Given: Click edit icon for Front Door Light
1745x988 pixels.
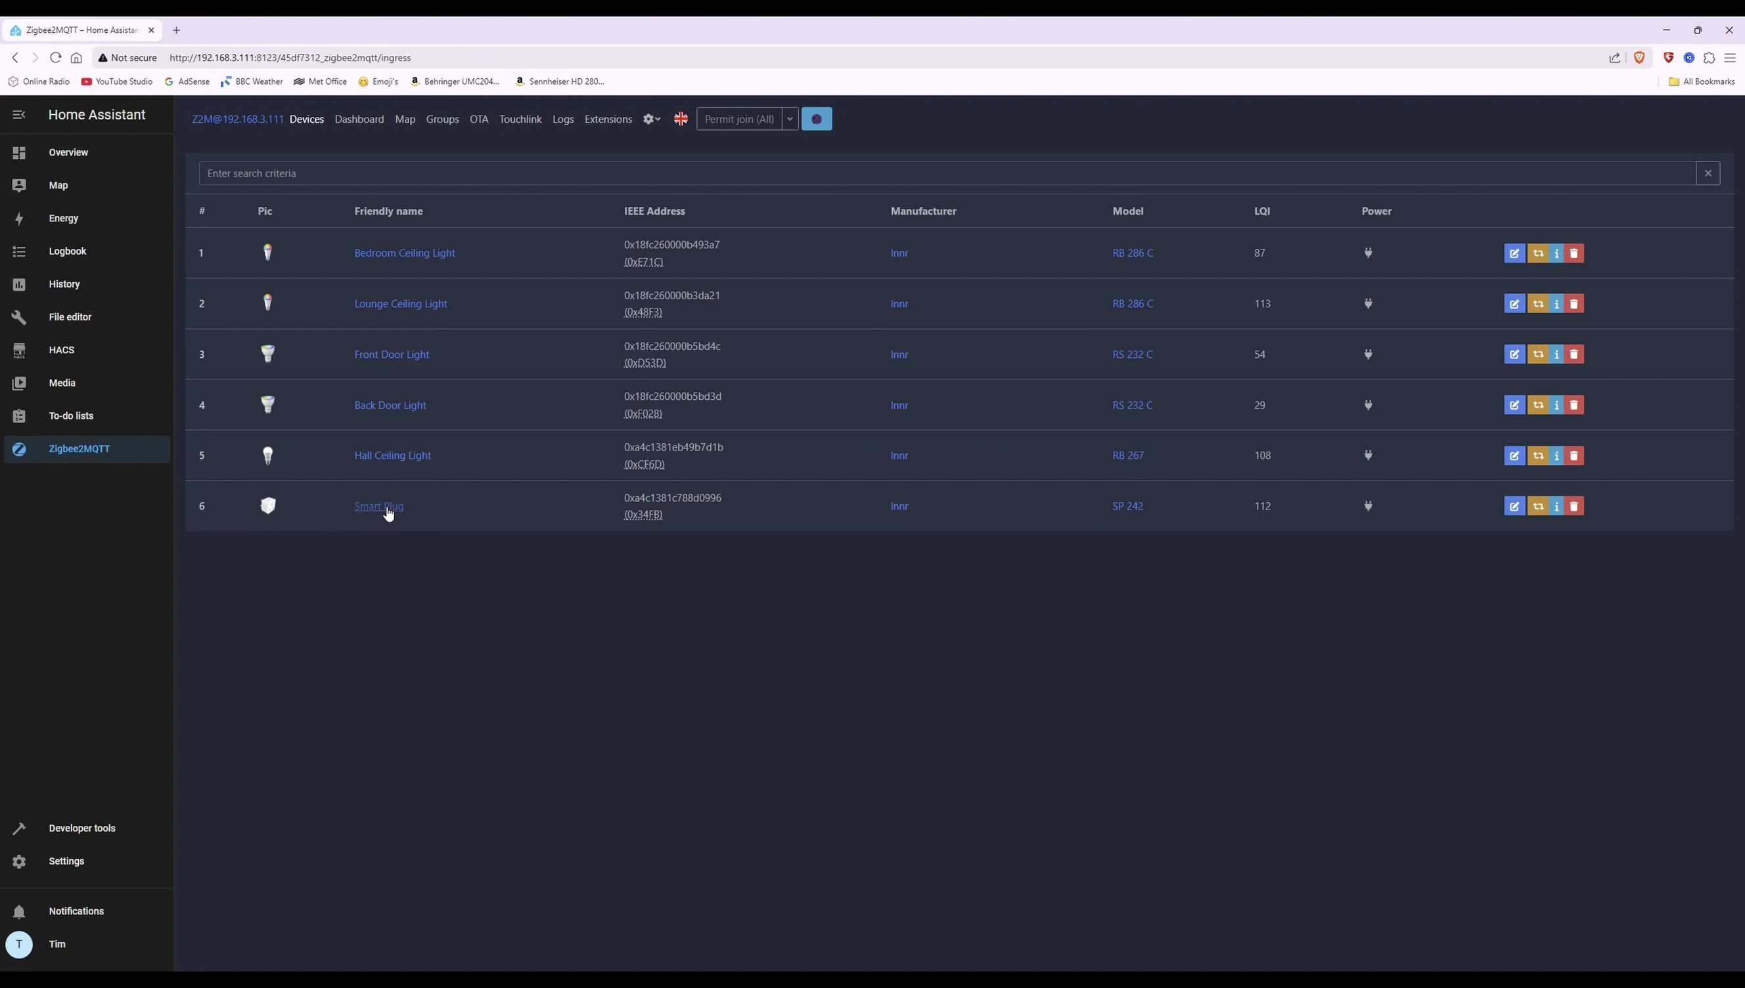Looking at the screenshot, I should tap(1514, 354).
